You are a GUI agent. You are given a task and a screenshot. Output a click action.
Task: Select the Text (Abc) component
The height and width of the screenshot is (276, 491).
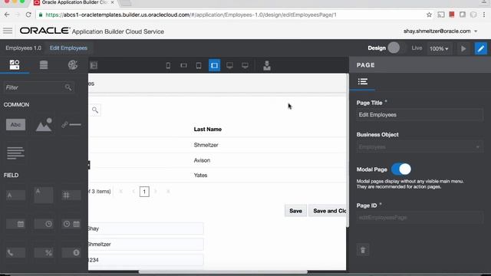pyautogui.click(x=15, y=124)
